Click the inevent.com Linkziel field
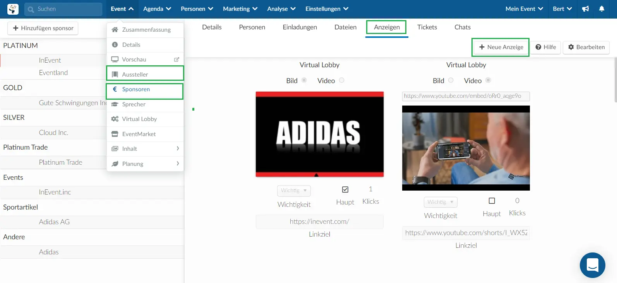The image size is (617, 283). (x=319, y=222)
